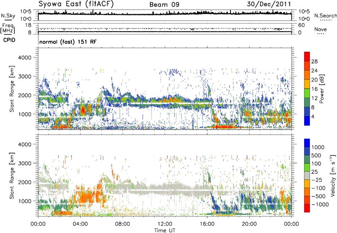This screenshot has height=233, width=337.
Task: Select the "100" label on velocity color bar
Action: 316,164
